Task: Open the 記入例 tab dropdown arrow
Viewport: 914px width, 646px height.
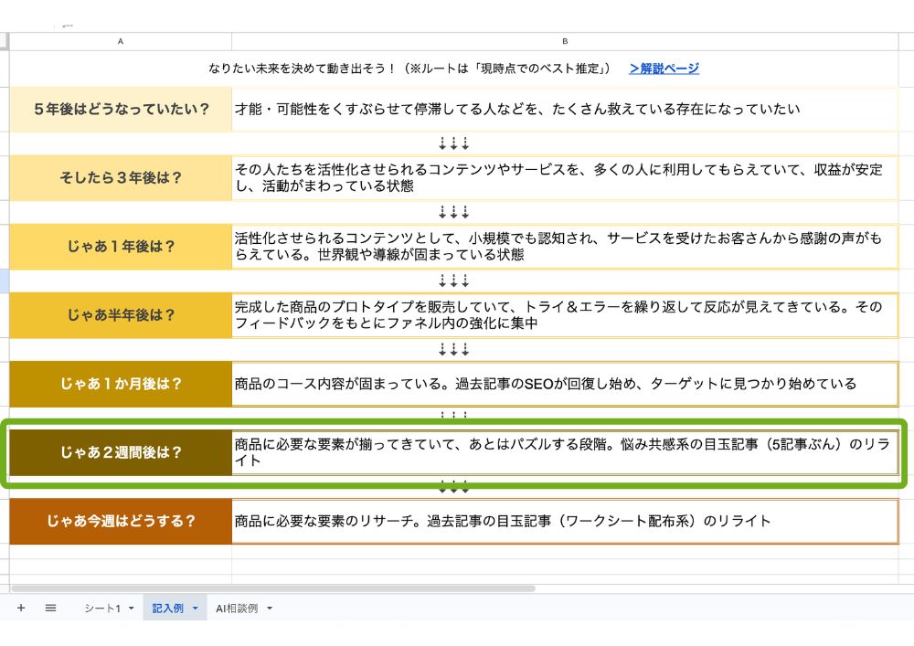Action: tap(196, 609)
